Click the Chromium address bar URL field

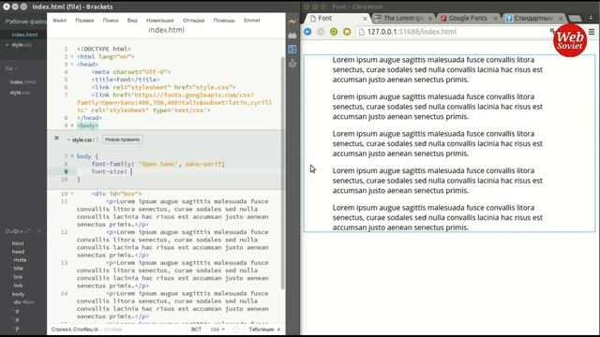click(x=456, y=32)
